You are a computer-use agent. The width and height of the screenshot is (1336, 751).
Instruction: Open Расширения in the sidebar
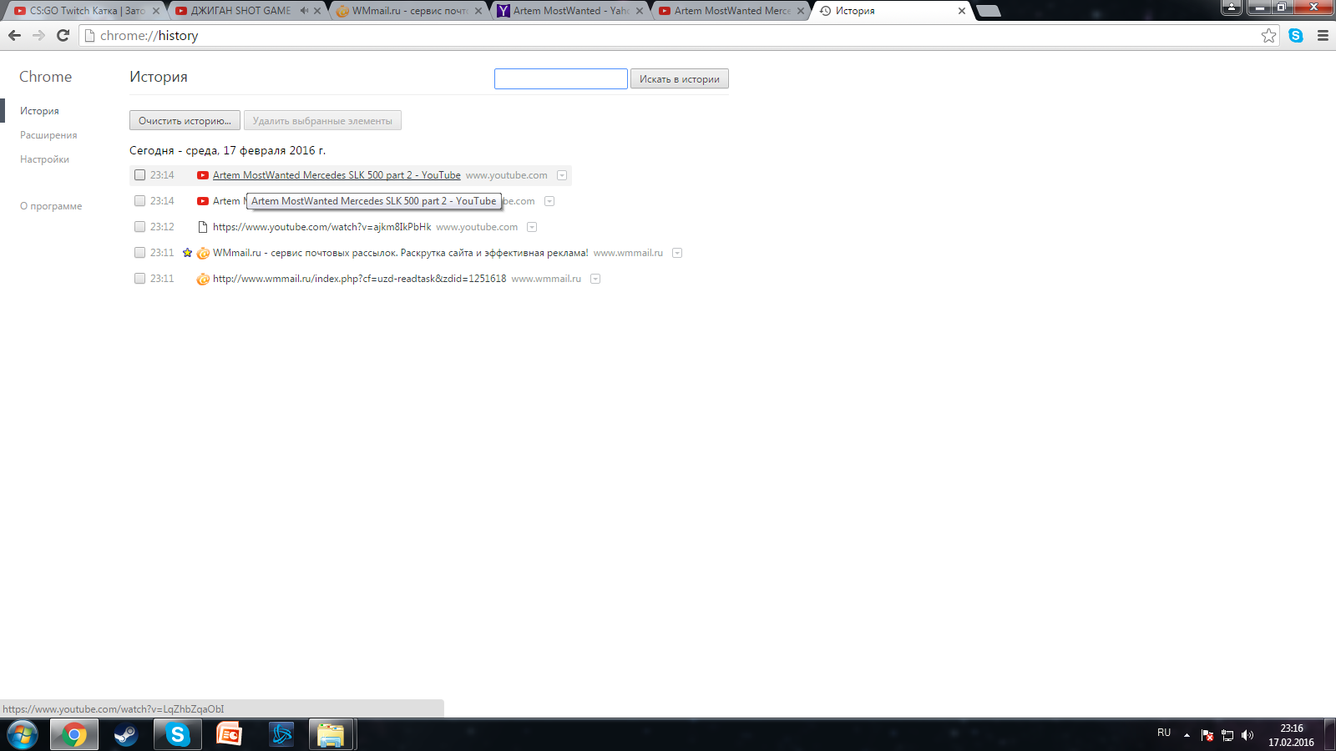pyautogui.click(x=48, y=135)
